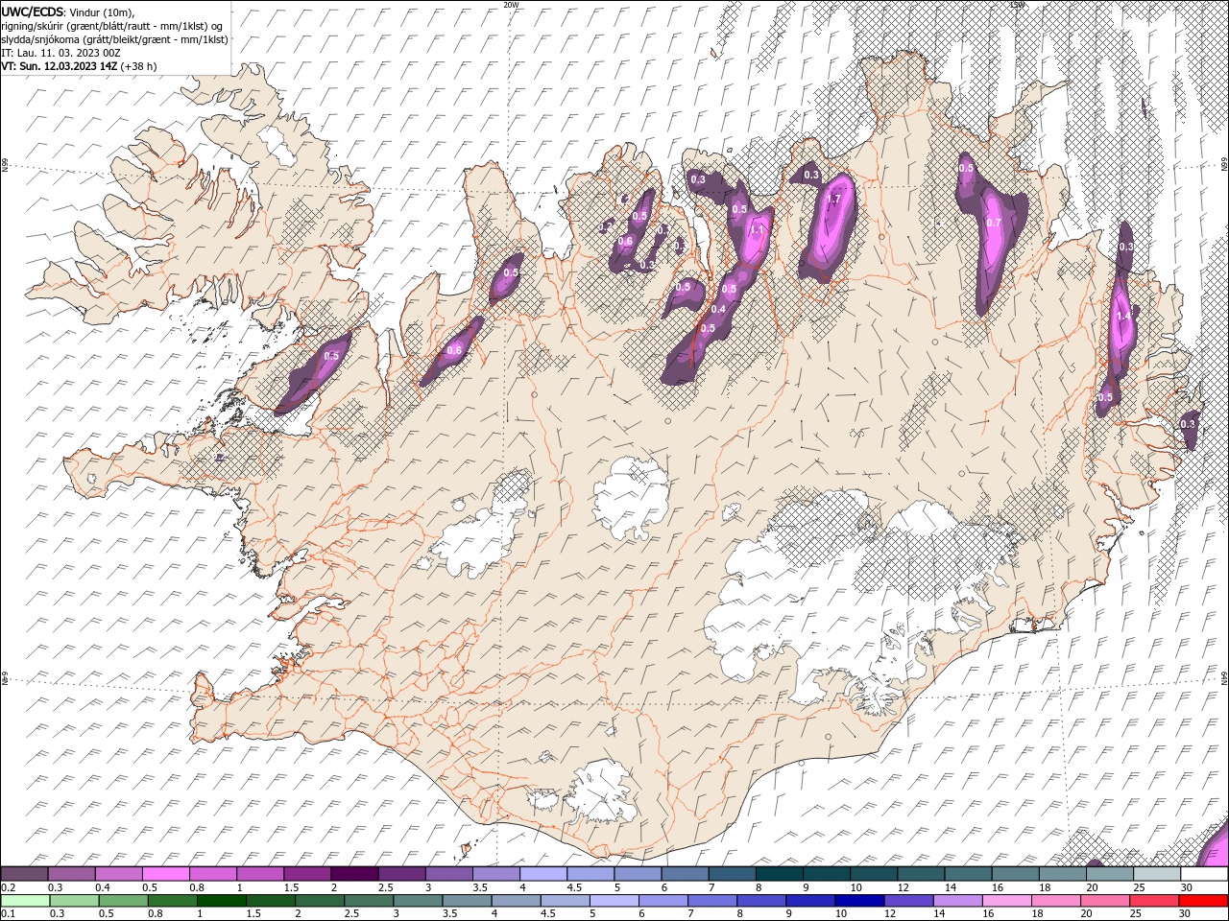Pick the 20 pink swatch in rain legend
1229x921 pixels.
(1105, 901)
